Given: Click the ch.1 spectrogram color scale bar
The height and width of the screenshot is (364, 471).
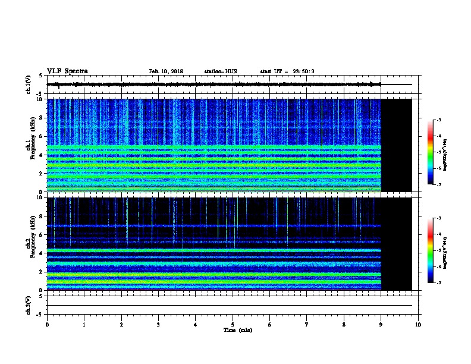Looking at the screenshot, I should pyautogui.click(x=430, y=152).
